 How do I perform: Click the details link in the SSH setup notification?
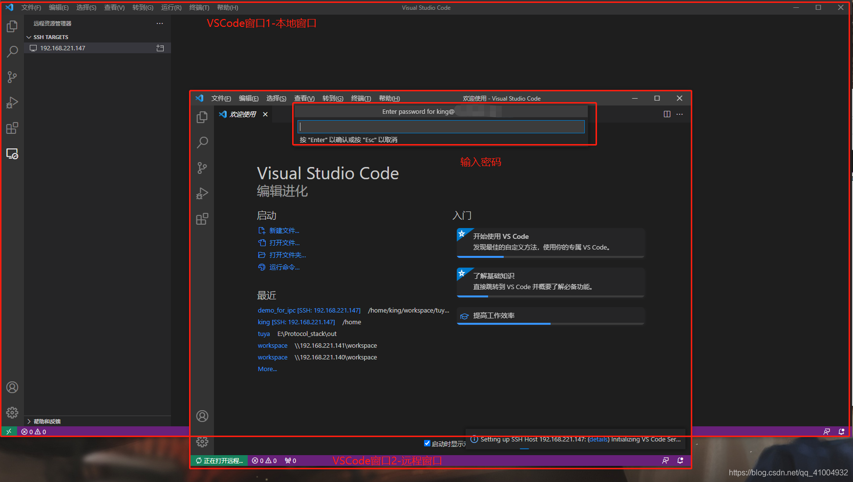pos(598,439)
